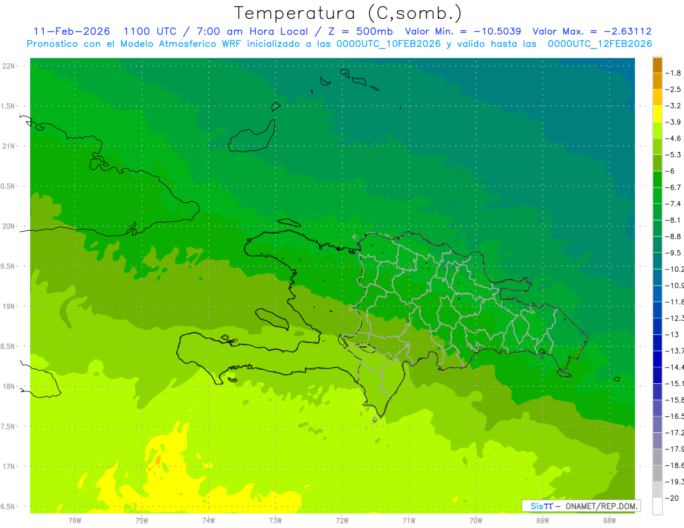Click the green swatch between -6 and -6.7

pyautogui.click(x=657, y=179)
